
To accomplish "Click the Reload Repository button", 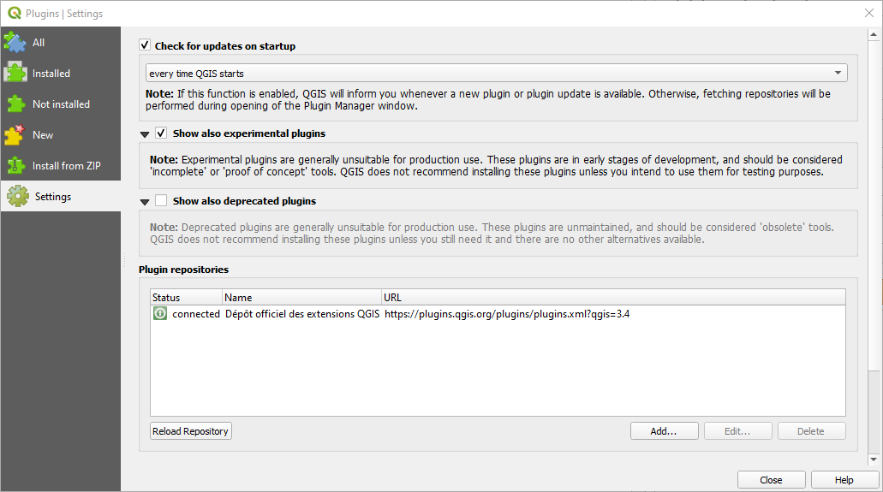I will [191, 430].
